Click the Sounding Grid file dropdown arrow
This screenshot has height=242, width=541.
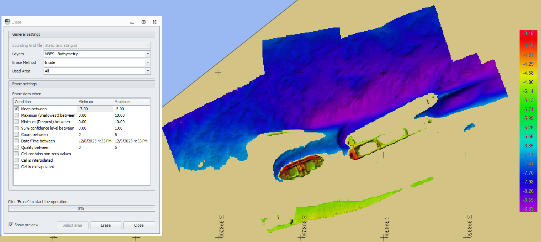pyautogui.click(x=148, y=45)
